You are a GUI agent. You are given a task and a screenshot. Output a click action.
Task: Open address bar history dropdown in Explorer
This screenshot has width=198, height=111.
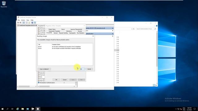[x=132, y=29]
